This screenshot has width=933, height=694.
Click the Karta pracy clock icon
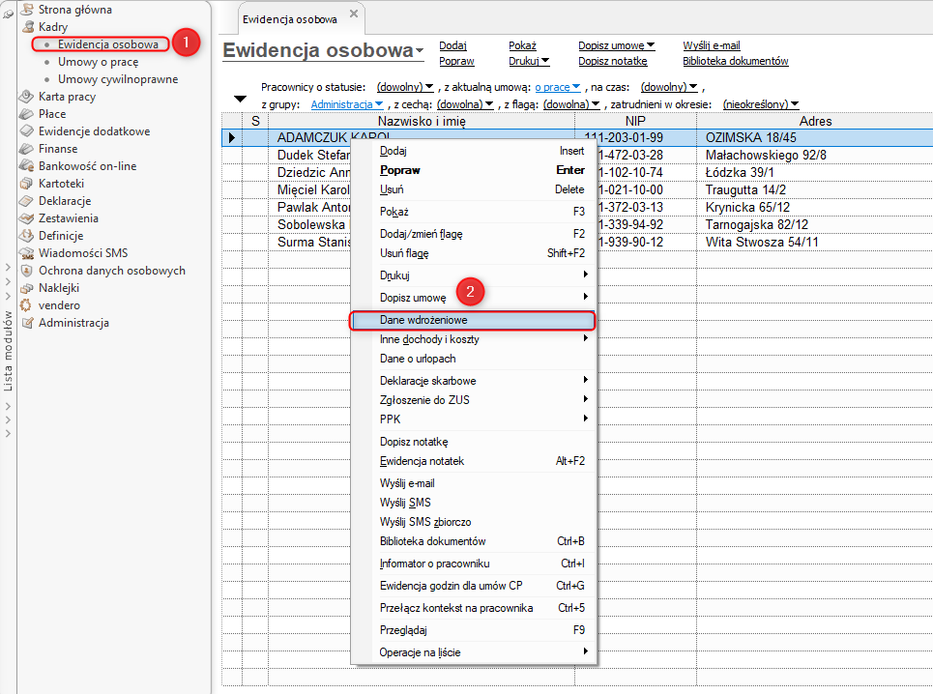point(27,97)
